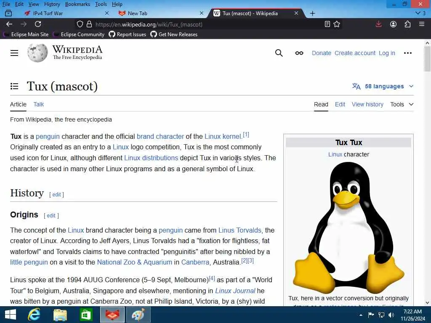The width and height of the screenshot is (431, 323).
Task: Toggle table of contents icon beside title
Action: point(14,86)
